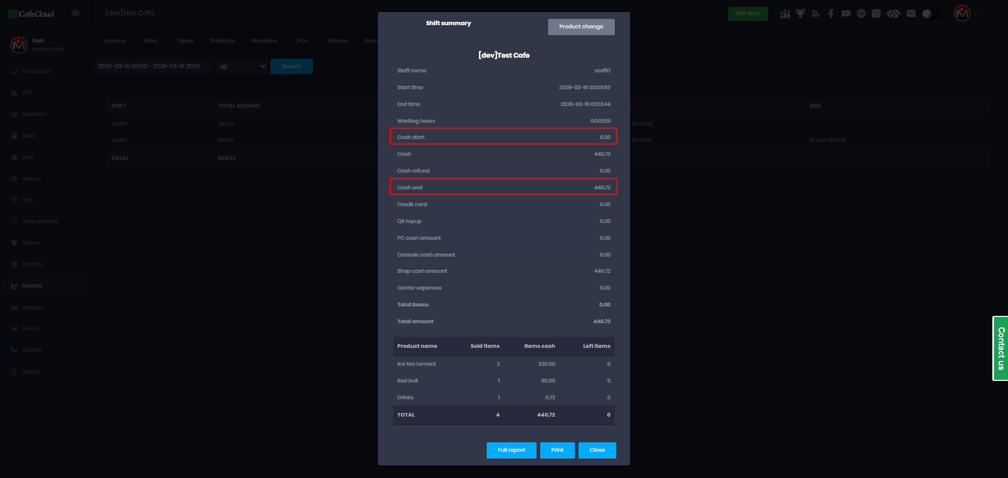Open the Contact us side tab
This screenshot has width=1008, height=478.
coord(1000,348)
